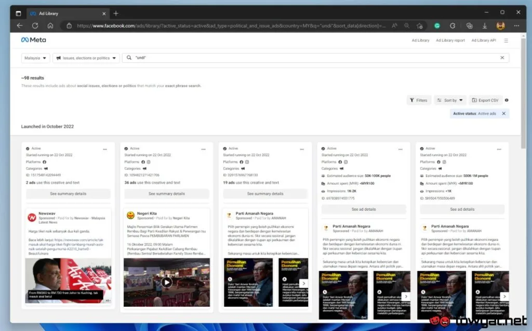Viewport: 532px width, 331px height.
Task: Open options menu on Newswav ad card
Action: coord(105,149)
